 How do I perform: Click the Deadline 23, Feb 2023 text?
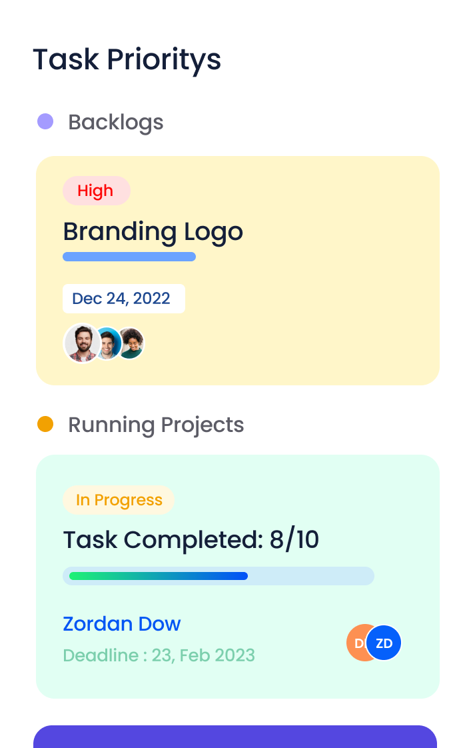(x=159, y=656)
